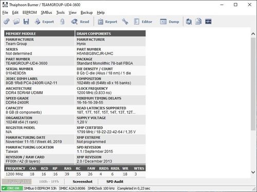The height and width of the screenshot is (192, 257).
Task: Open a file with the folder icon
Action: tap(16, 22)
